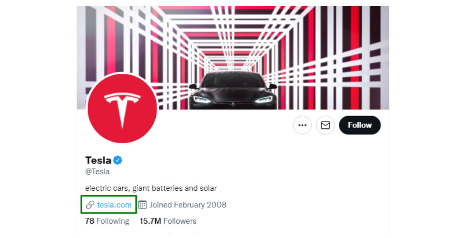This screenshot has height=238, width=466.
Task: View the 15.7M Followers list
Action: tap(168, 221)
